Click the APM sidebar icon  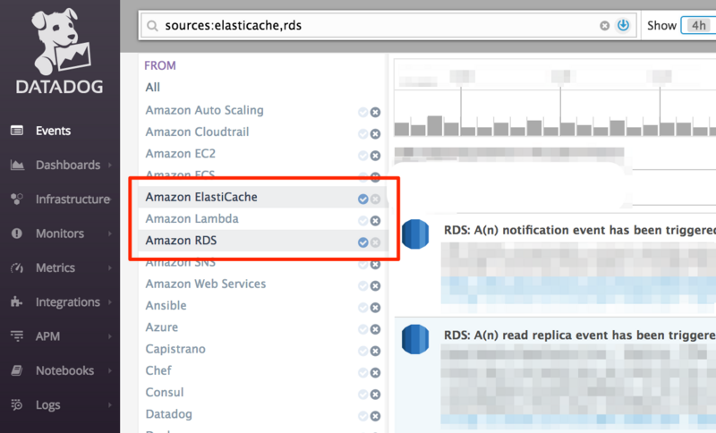(17, 336)
